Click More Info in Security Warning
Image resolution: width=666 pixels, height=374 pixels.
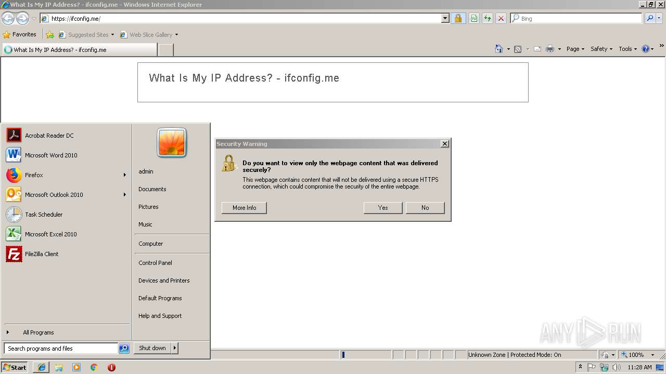coord(244,208)
